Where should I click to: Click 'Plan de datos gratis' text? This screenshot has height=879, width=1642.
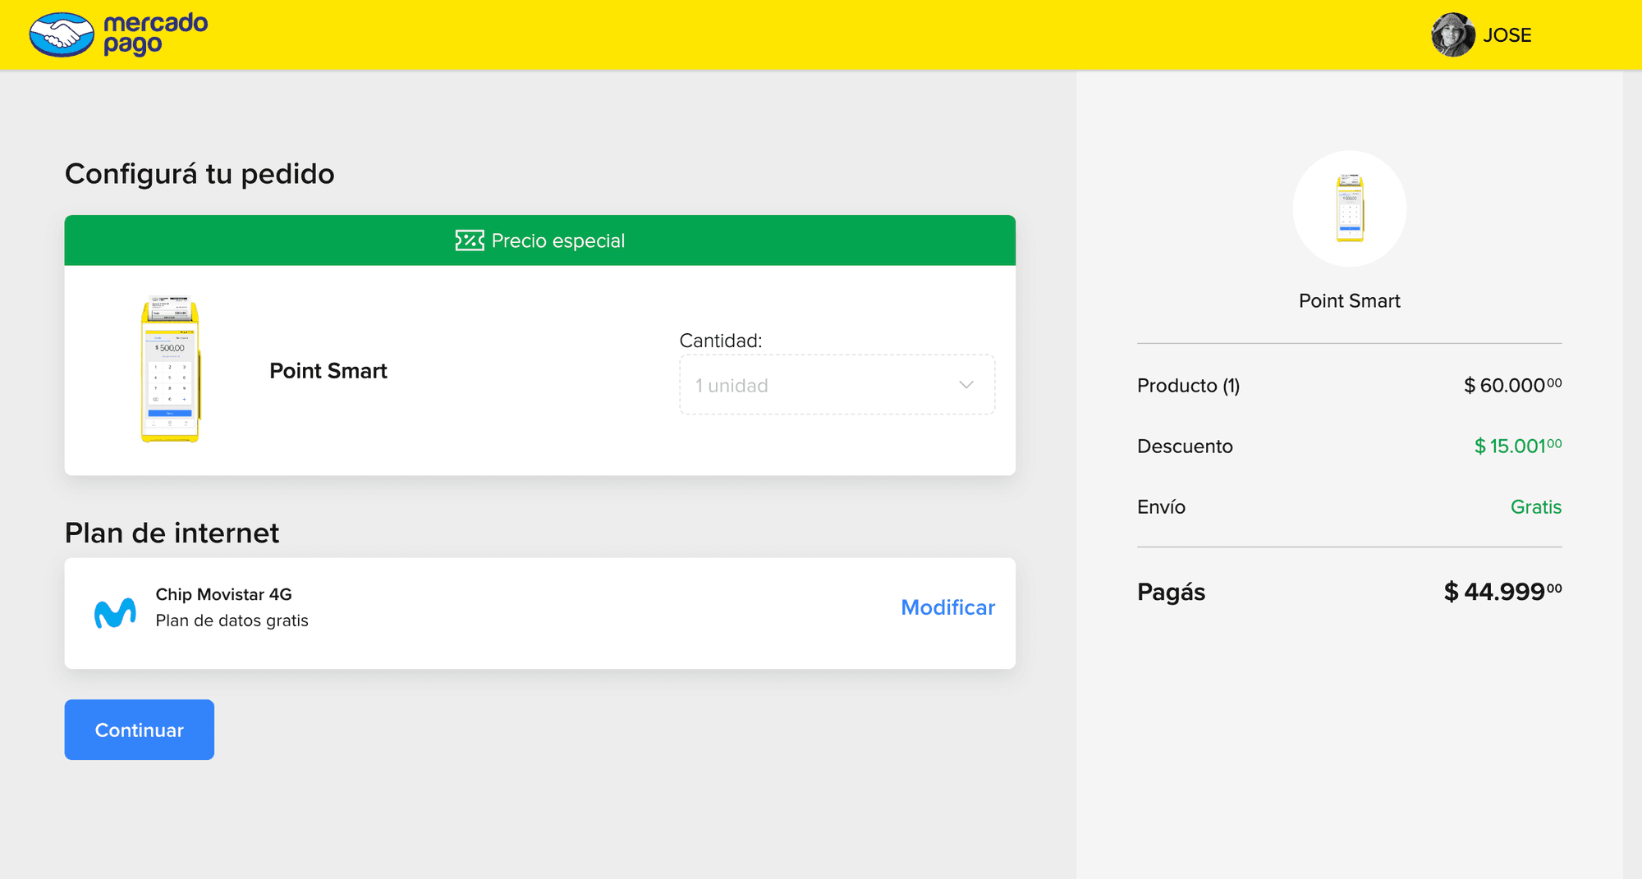click(x=232, y=620)
